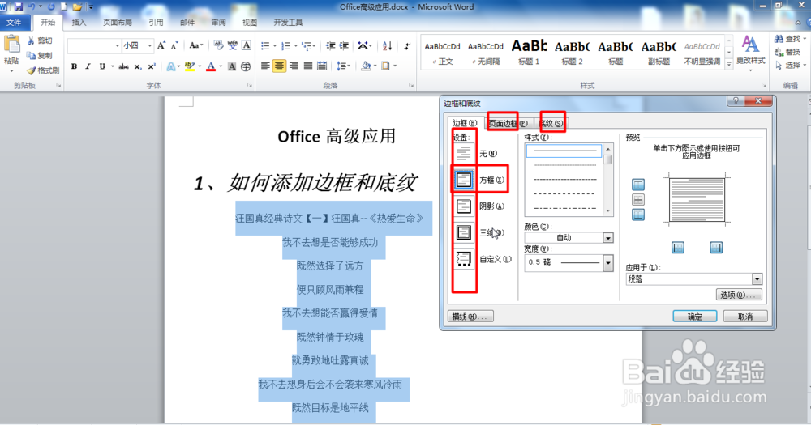Switch to the 页面边框 (Page Border) dialog tab

508,123
